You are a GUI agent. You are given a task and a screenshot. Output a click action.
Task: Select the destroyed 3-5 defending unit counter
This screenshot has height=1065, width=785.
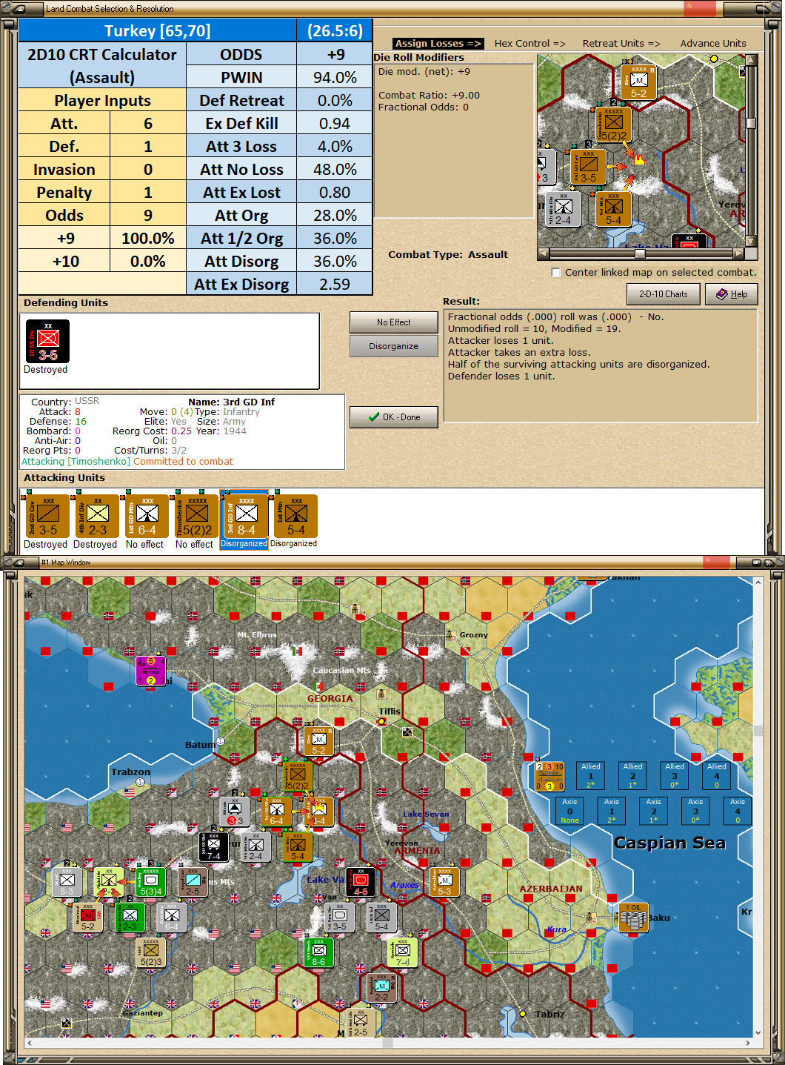(47, 341)
